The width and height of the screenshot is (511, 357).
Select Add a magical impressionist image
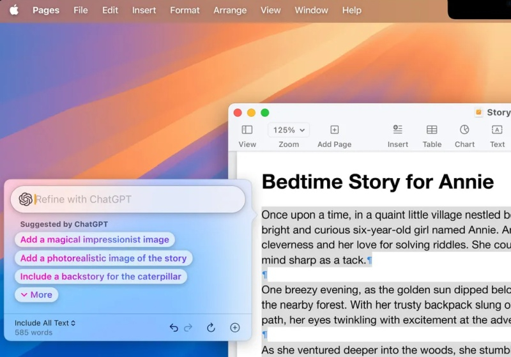tap(95, 239)
